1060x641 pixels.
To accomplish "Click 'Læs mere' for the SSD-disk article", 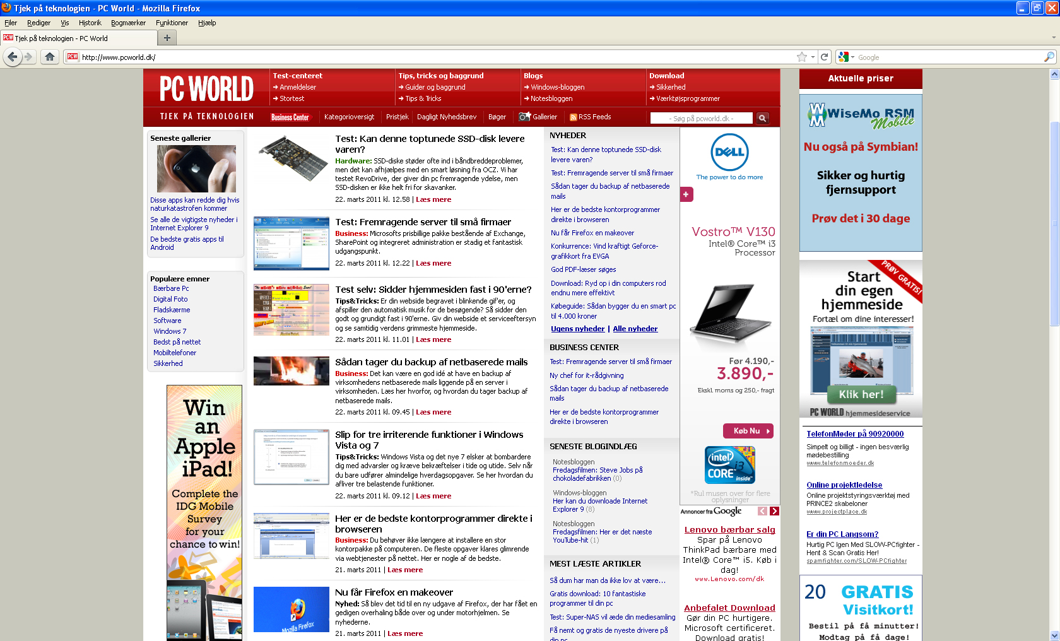I will (x=433, y=199).
